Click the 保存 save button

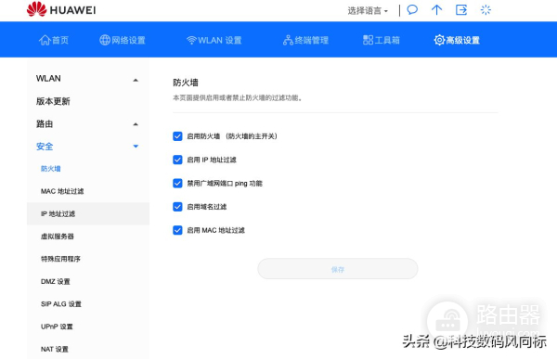338,269
